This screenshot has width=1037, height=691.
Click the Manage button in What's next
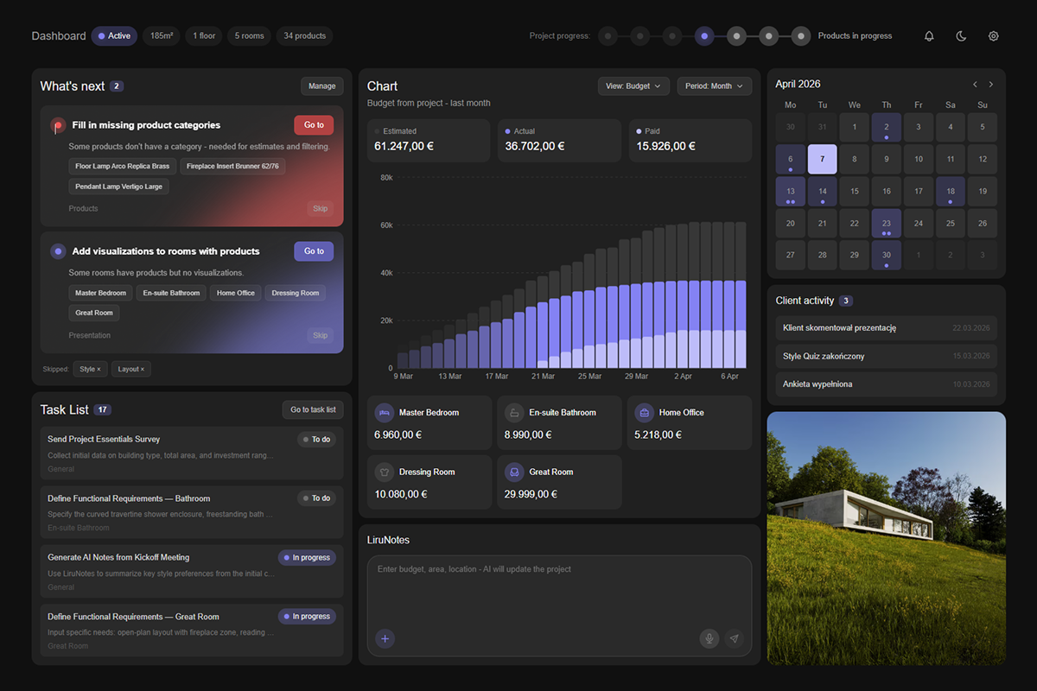tap(321, 86)
